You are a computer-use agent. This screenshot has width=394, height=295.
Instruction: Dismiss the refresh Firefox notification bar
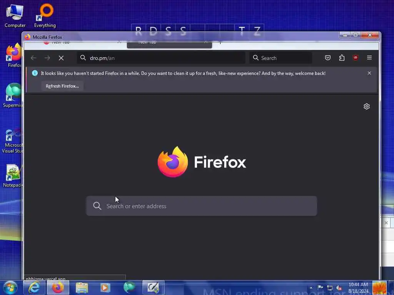[x=369, y=73]
